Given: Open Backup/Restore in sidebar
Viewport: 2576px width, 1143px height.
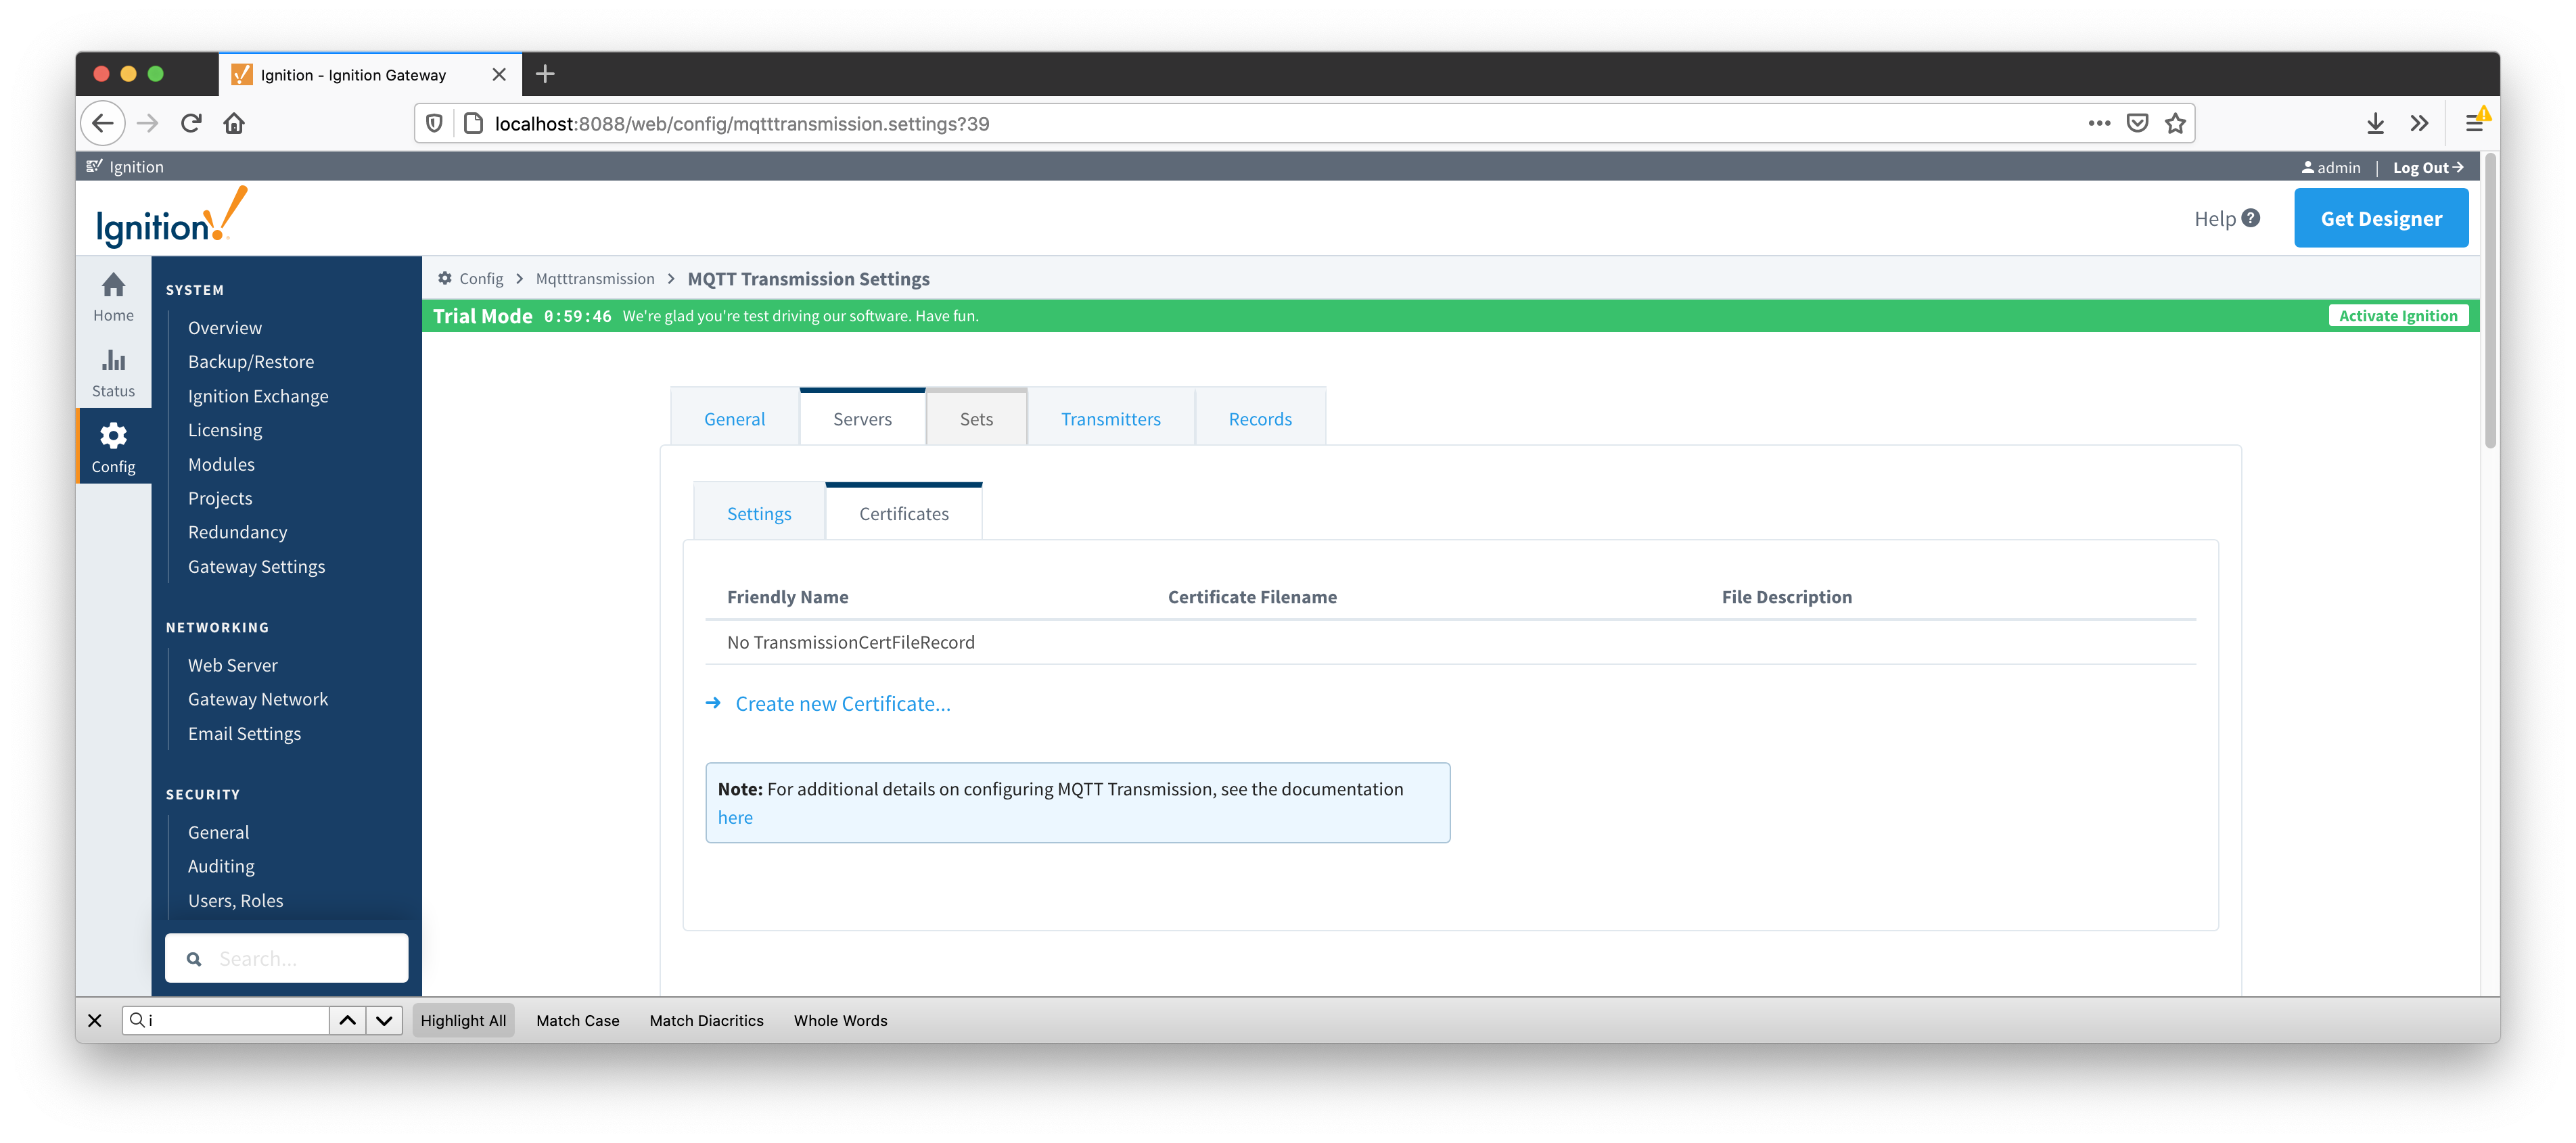Looking at the screenshot, I should [251, 361].
